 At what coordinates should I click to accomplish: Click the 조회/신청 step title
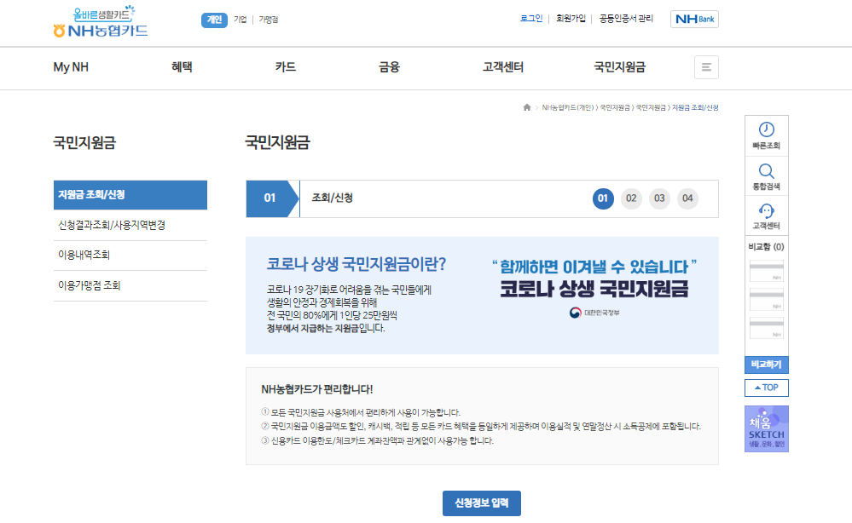pos(332,198)
